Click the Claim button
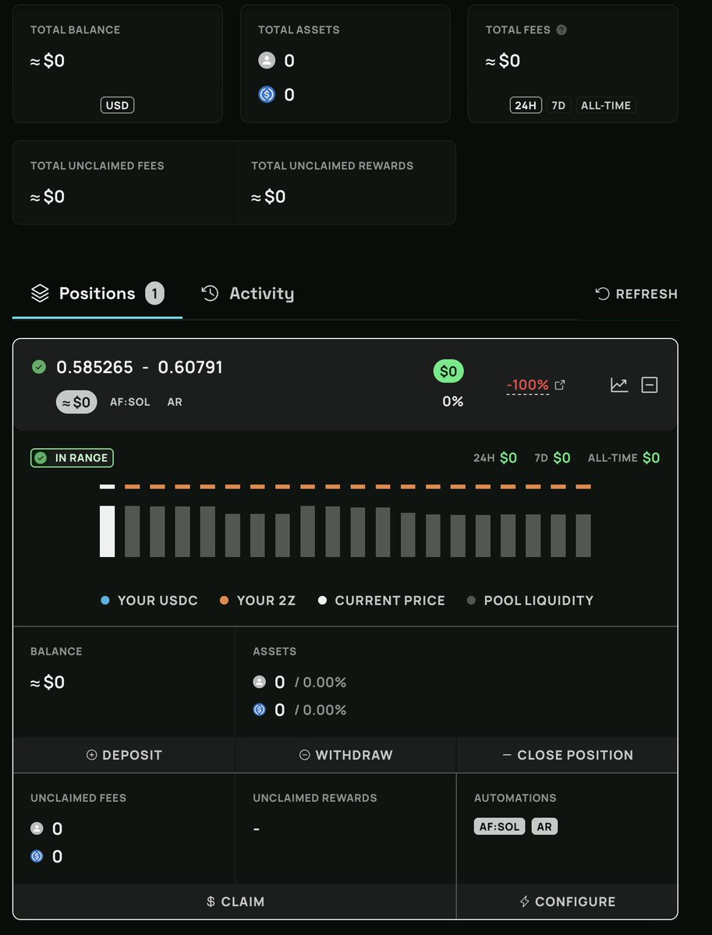 click(x=235, y=901)
